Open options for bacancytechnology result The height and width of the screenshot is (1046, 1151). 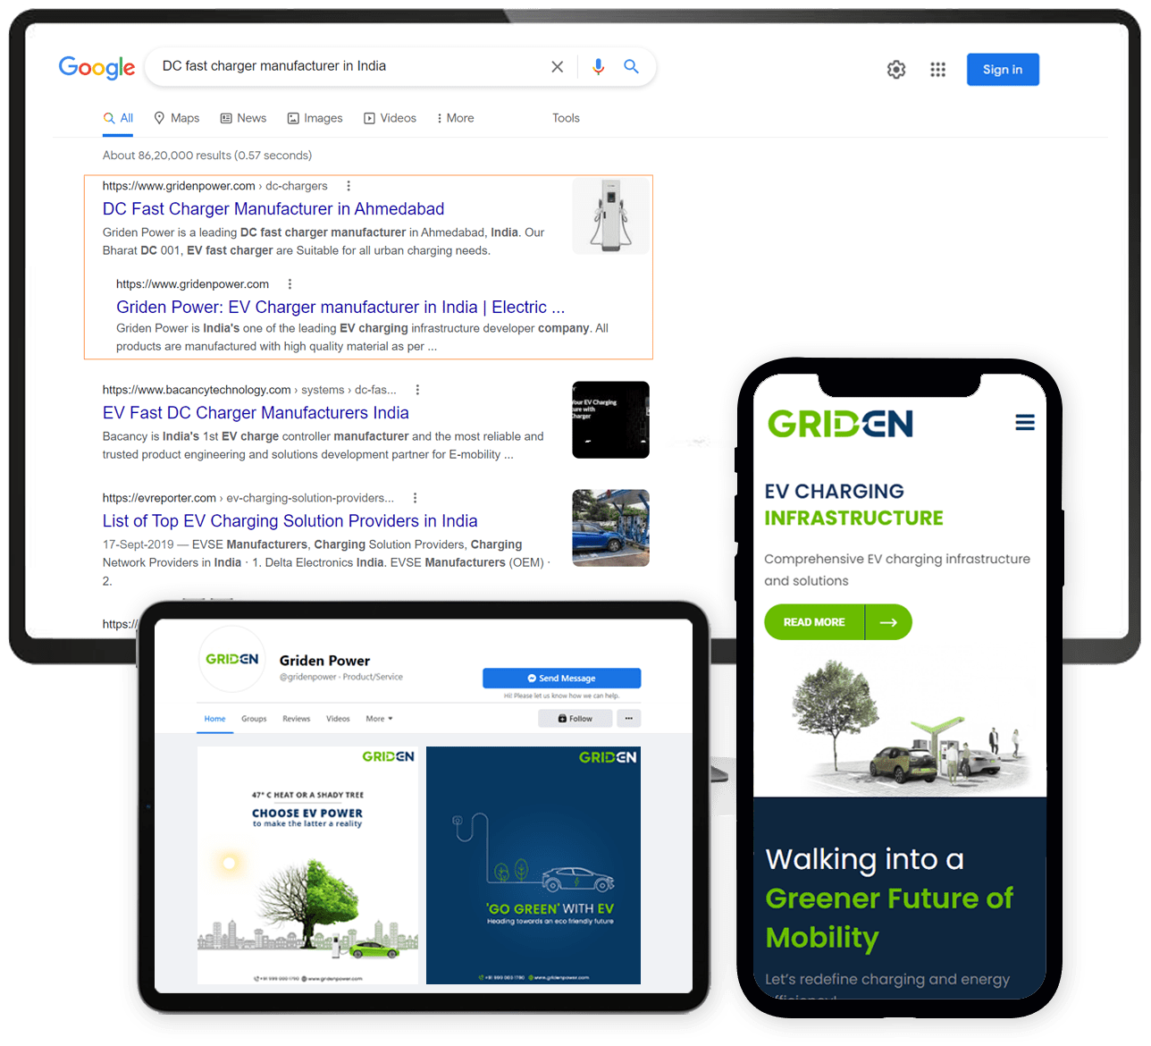(417, 390)
